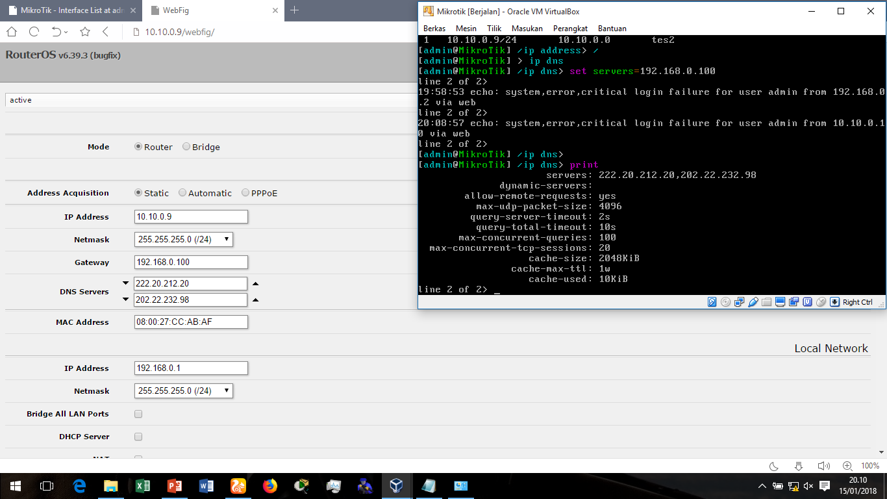Show hidden system tray icons chevron
Viewport: 887px width, 499px height.
coord(762,486)
